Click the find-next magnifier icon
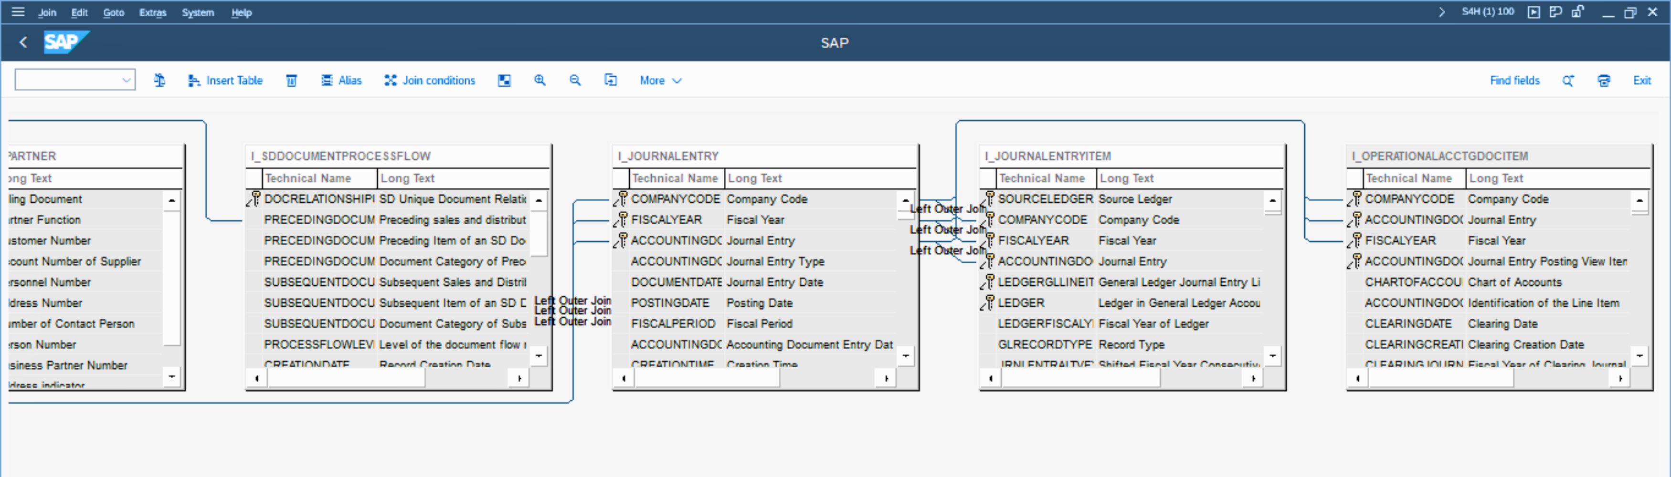 pyautogui.click(x=1568, y=80)
